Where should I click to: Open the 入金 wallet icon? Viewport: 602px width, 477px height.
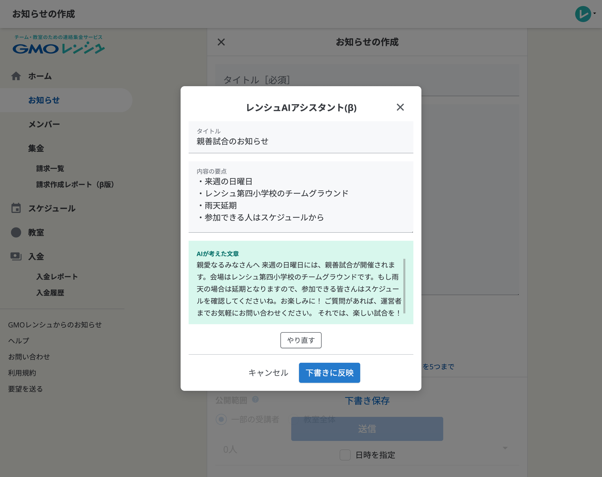16,256
